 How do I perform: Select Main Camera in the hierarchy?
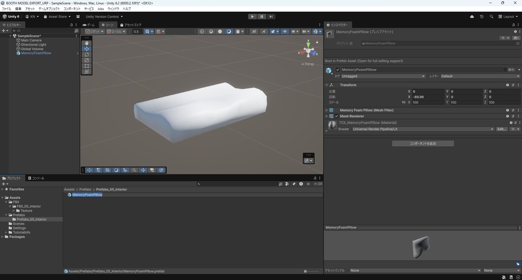31,40
